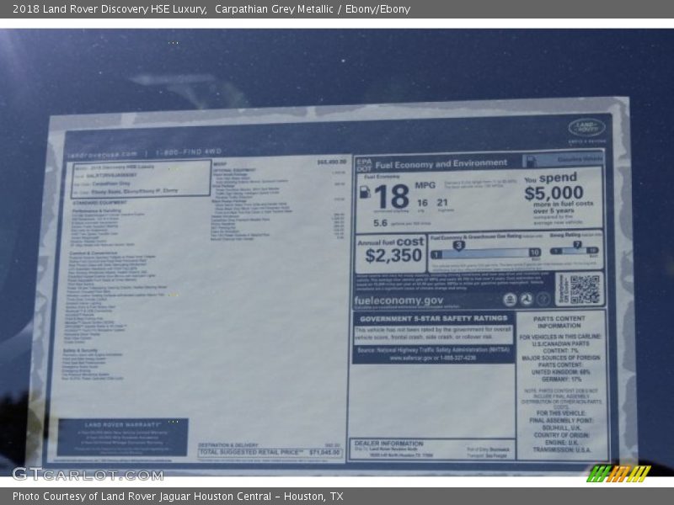The image size is (674, 505).
Task: Click the 'Photo Courtesy of Land Rover Jaguar Houston Central' caption
Action: point(142,497)
